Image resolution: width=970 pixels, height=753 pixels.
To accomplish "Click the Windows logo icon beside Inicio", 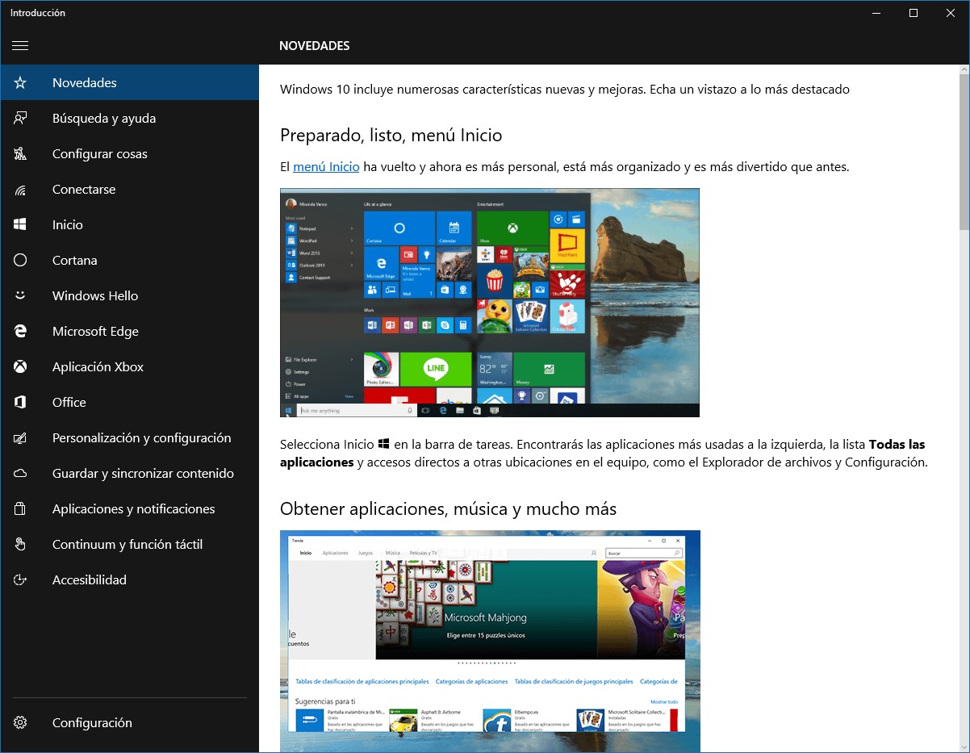I will tap(20, 225).
